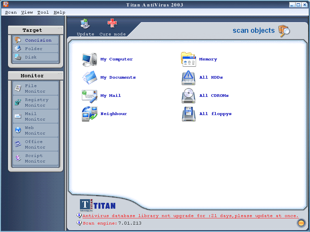Open the Scan menu

point(11,12)
